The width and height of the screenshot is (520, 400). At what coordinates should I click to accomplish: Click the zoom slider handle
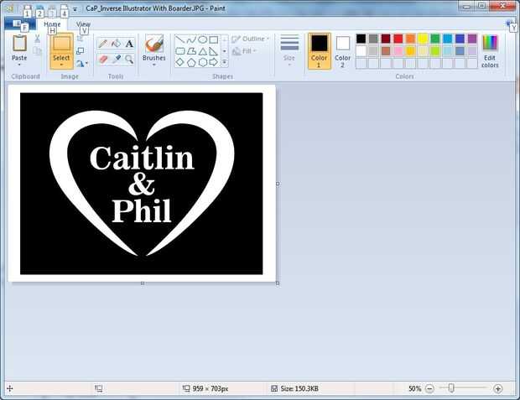pyautogui.click(x=451, y=387)
